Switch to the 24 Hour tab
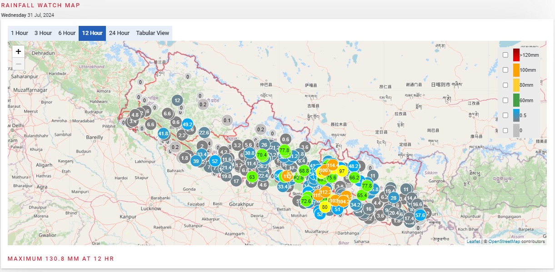The width and height of the screenshot is (555, 272). [x=119, y=33]
